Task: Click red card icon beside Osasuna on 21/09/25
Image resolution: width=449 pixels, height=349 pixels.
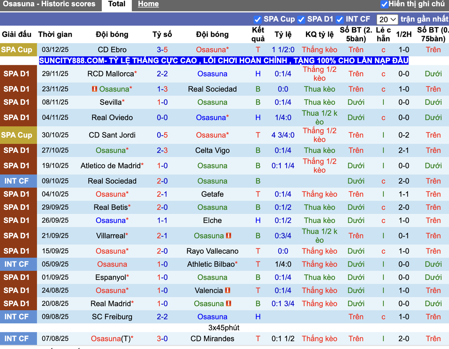Action: coord(229,236)
